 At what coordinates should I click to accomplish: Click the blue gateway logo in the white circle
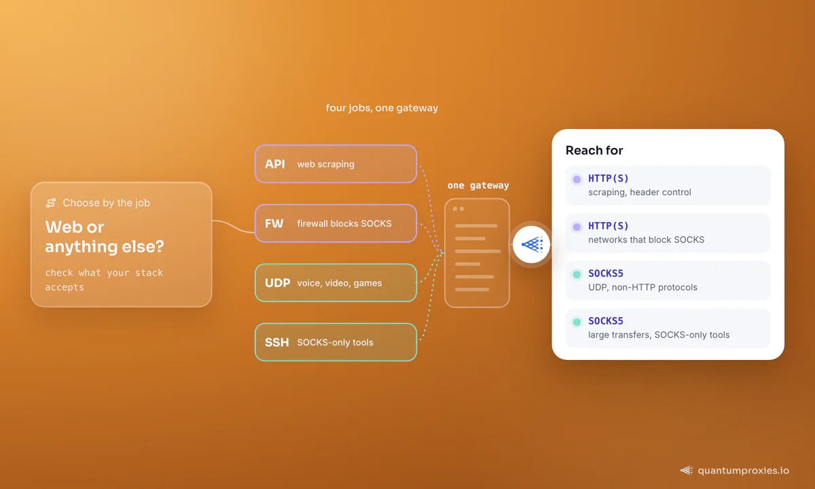tap(531, 244)
